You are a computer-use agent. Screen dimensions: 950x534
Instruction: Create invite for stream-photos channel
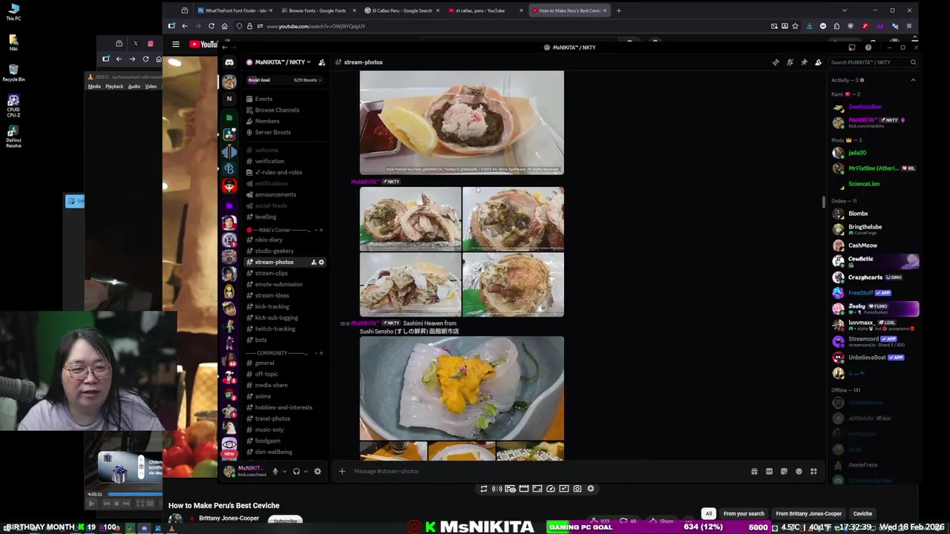point(313,262)
